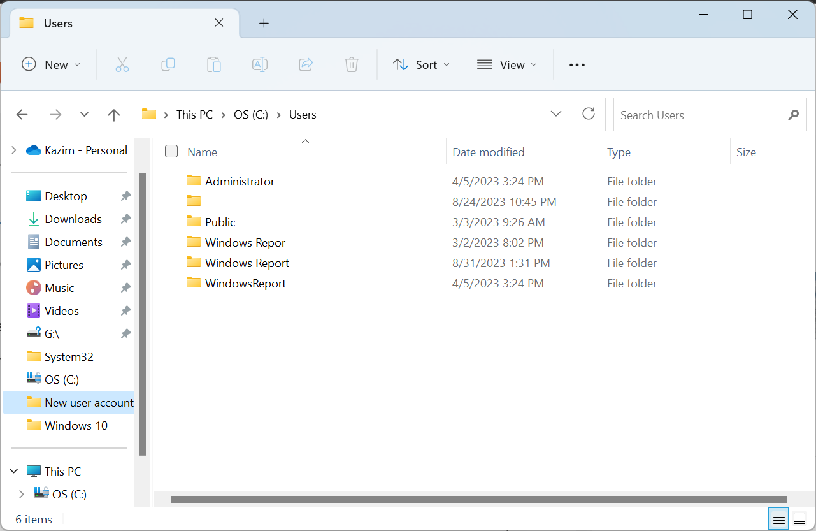The image size is (816, 531).
Task: Click the Delete trash icon
Action: click(x=352, y=64)
